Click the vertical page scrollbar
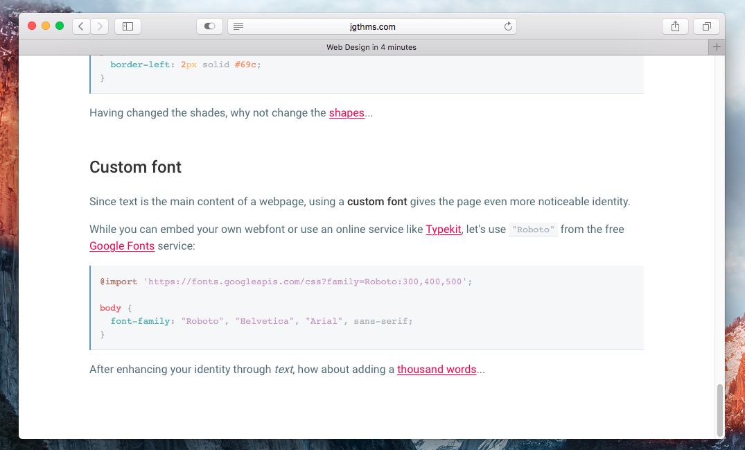 pos(720,409)
